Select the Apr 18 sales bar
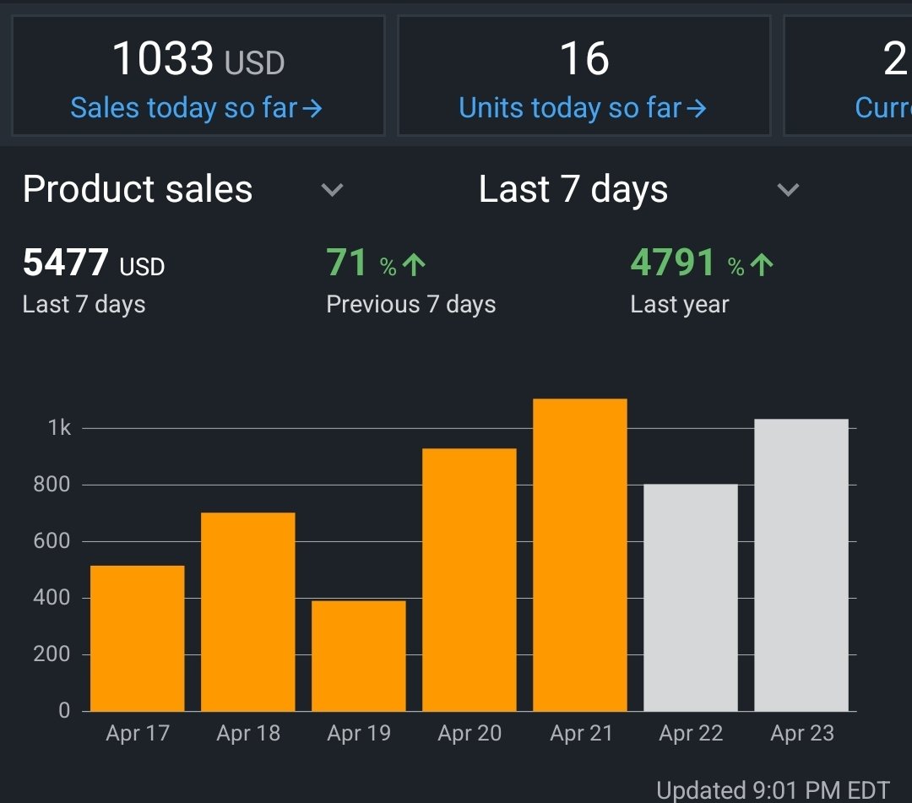The width and height of the screenshot is (912, 803). (247, 611)
